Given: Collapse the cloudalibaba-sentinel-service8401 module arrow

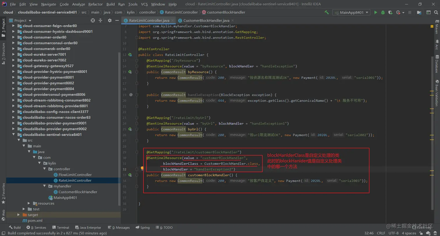Looking at the screenshot, I should click(13, 135).
